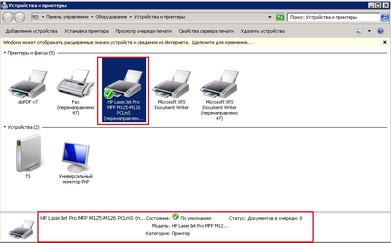The image size is (391, 243).
Task: Click Установка принтера in toolbar
Action: click(x=86, y=31)
